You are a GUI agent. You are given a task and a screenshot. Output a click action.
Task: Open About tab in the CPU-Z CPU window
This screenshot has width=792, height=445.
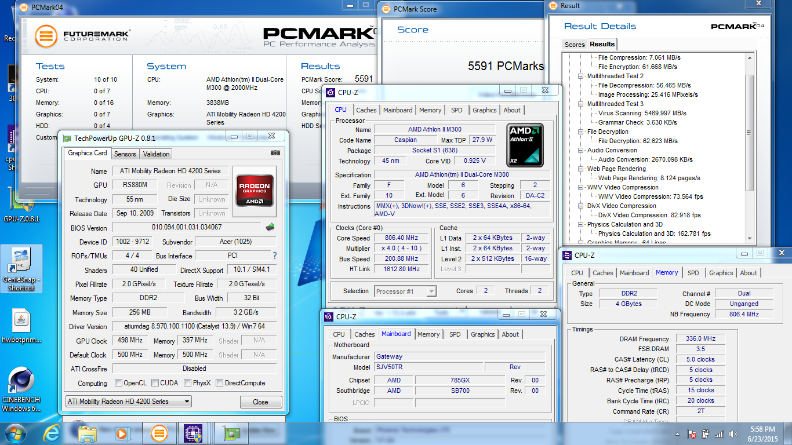point(512,110)
